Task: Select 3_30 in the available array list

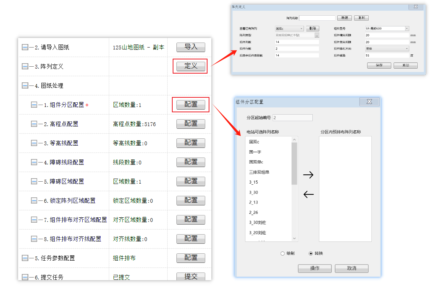Action: (253, 192)
